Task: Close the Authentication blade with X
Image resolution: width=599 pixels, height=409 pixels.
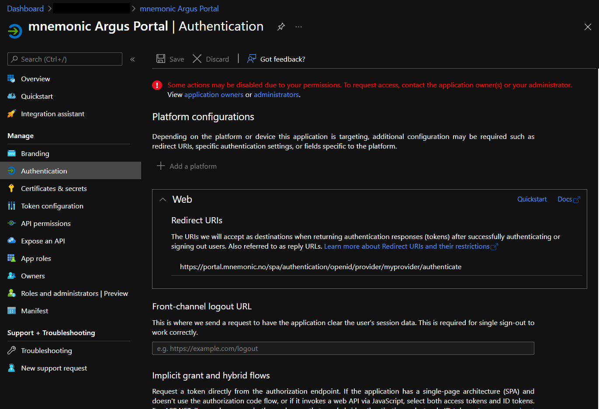Action: [588, 27]
